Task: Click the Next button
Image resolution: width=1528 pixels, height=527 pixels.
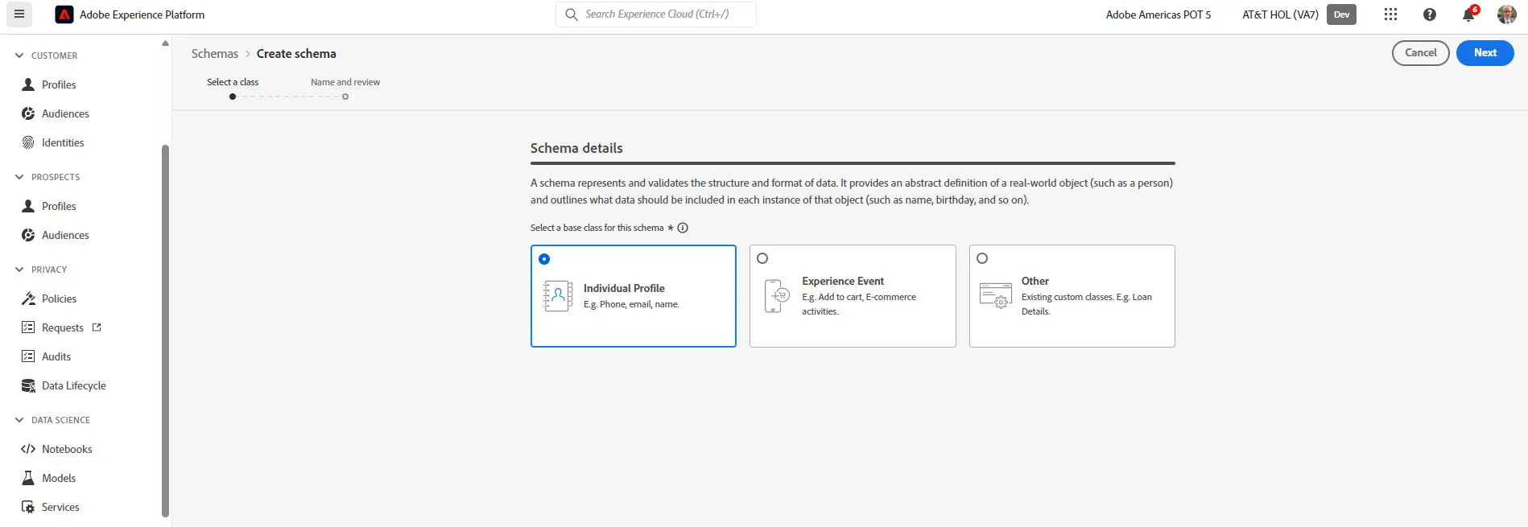Action: click(x=1485, y=53)
